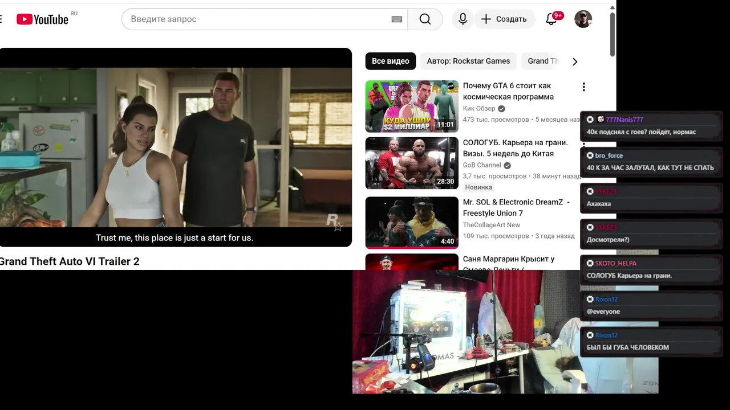Open title Почему GTA 6 стоит как космическая программа
This screenshot has width=730, height=410.
click(508, 91)
